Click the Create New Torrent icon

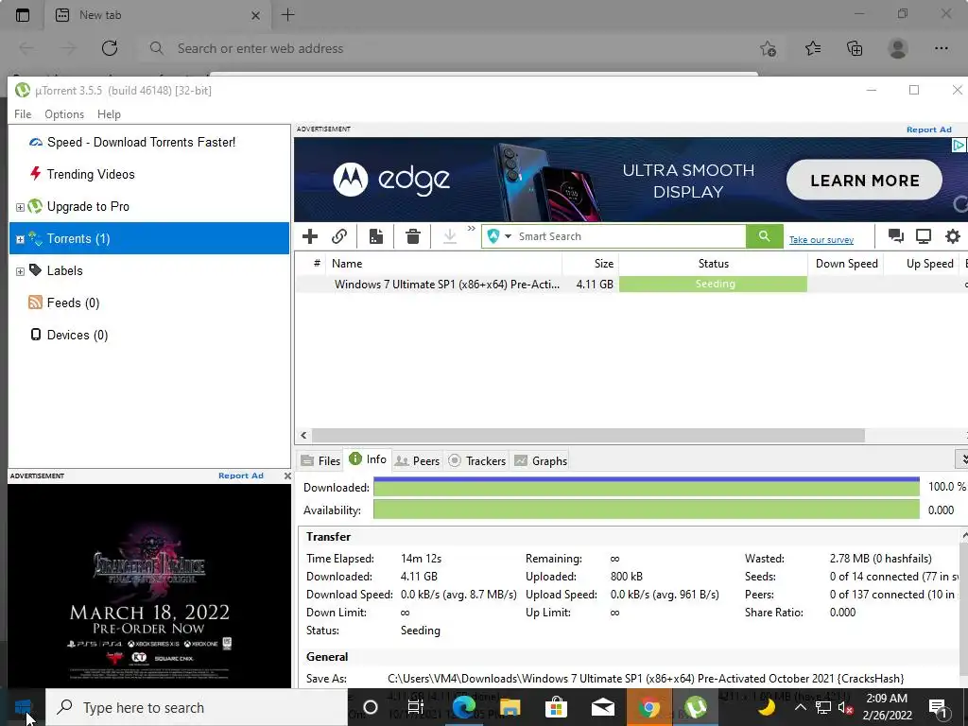click(x=376, y=236)
